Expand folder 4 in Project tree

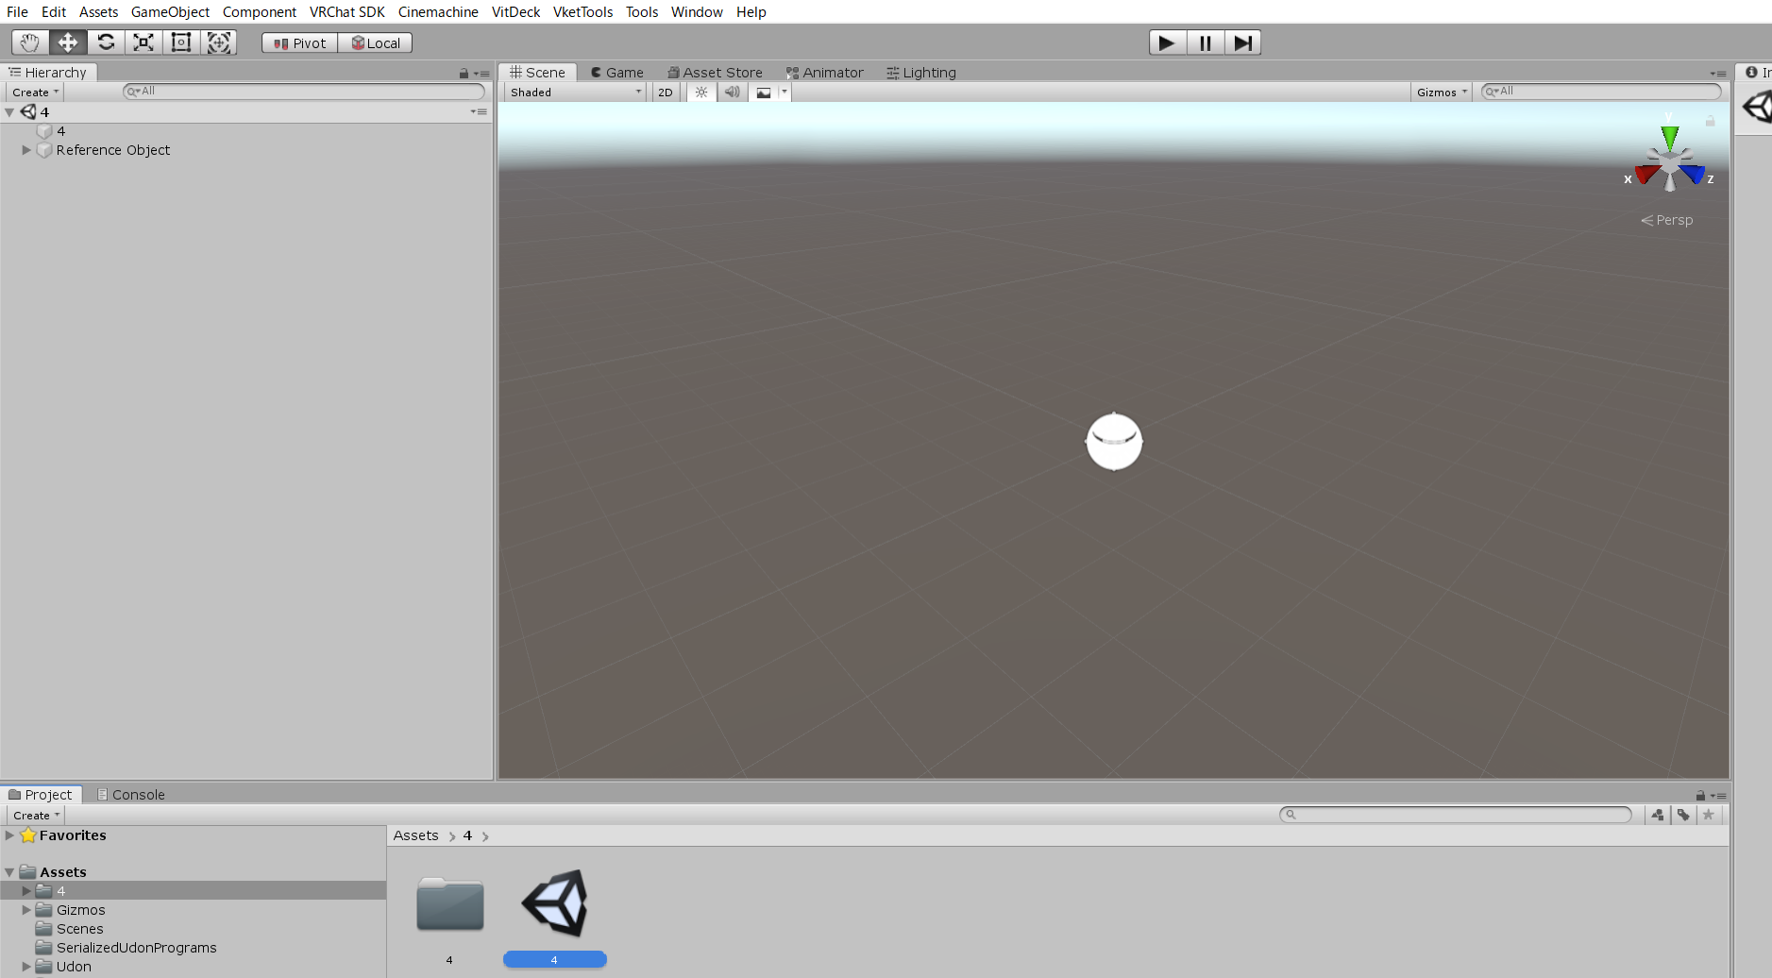(26, 891)
